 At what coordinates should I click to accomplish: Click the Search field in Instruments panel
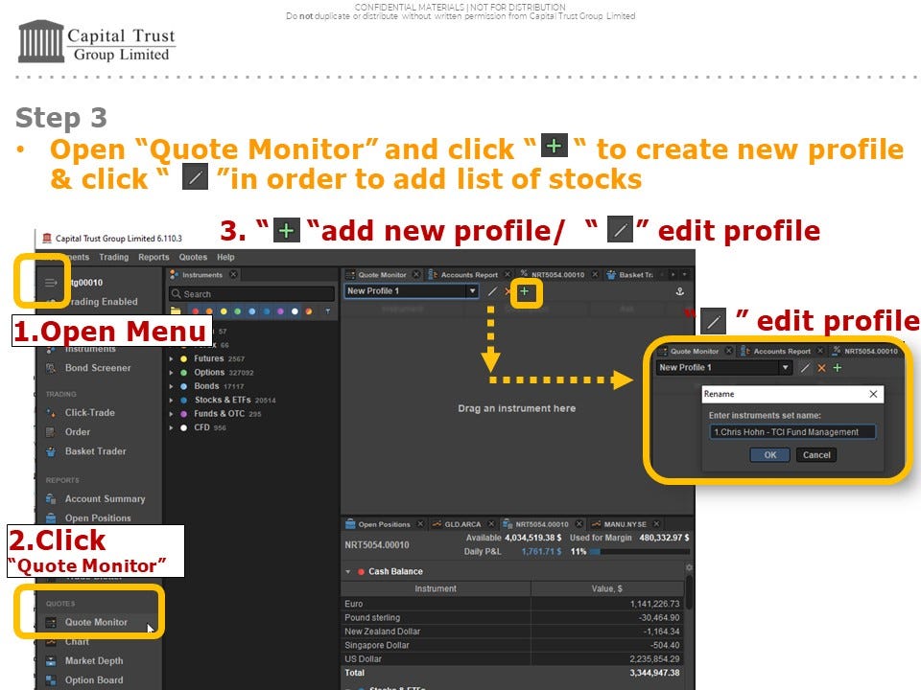(252, 294)
